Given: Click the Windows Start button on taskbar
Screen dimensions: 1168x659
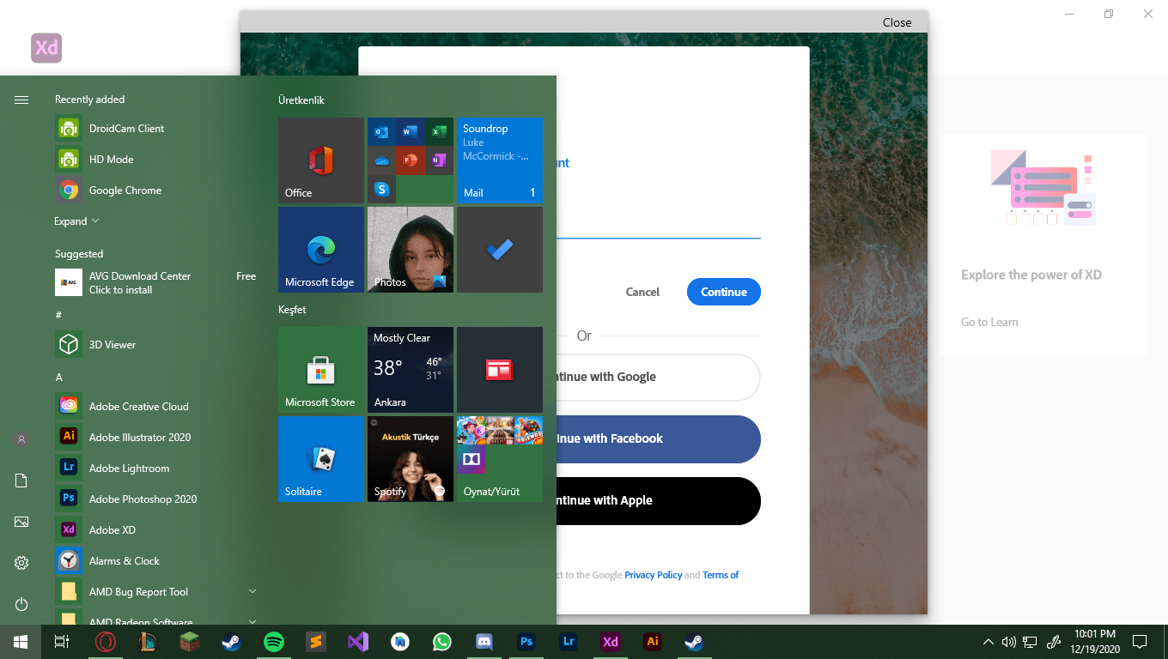Looking at the screenshot, I should click(21, 642).
